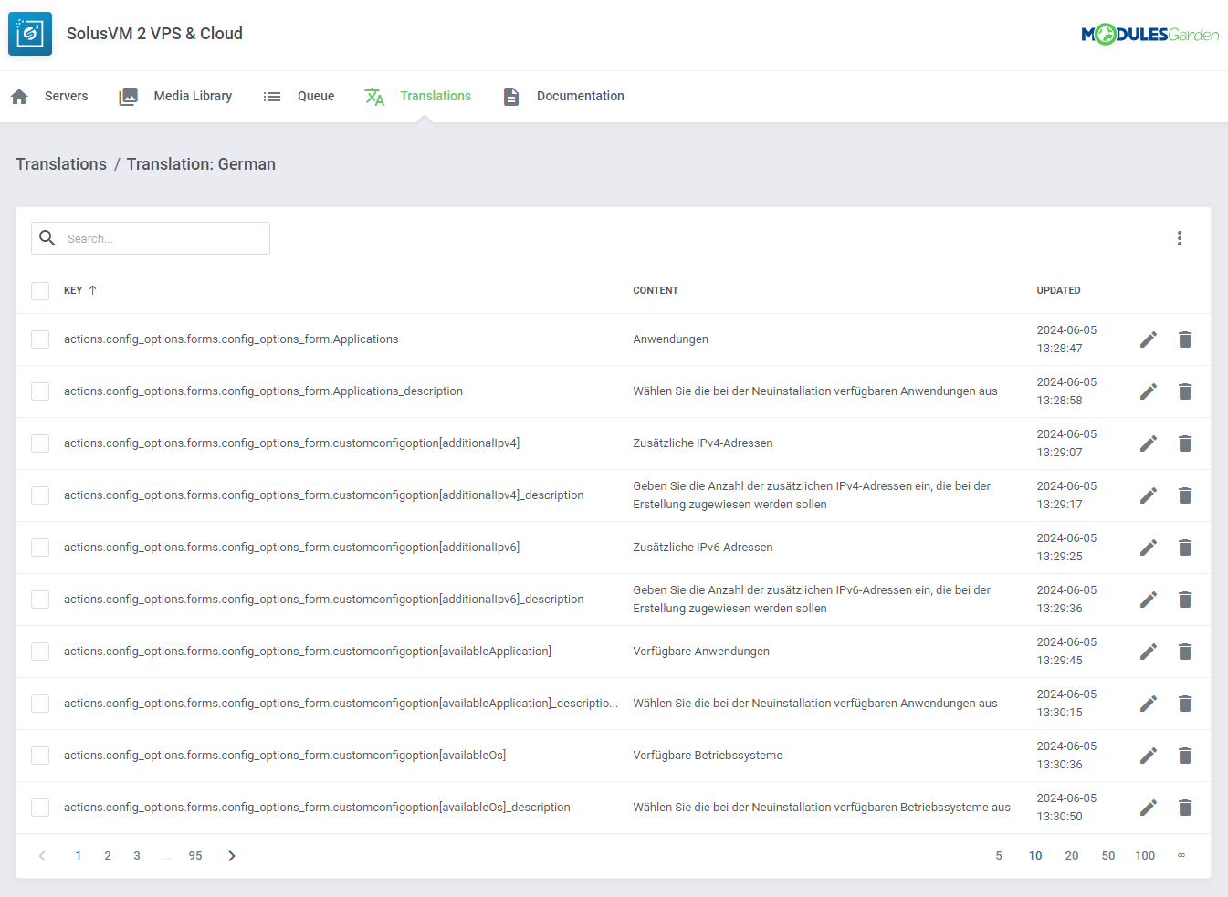Click the search magnifier icon
1228x897 pixels.
click(47, 237)
